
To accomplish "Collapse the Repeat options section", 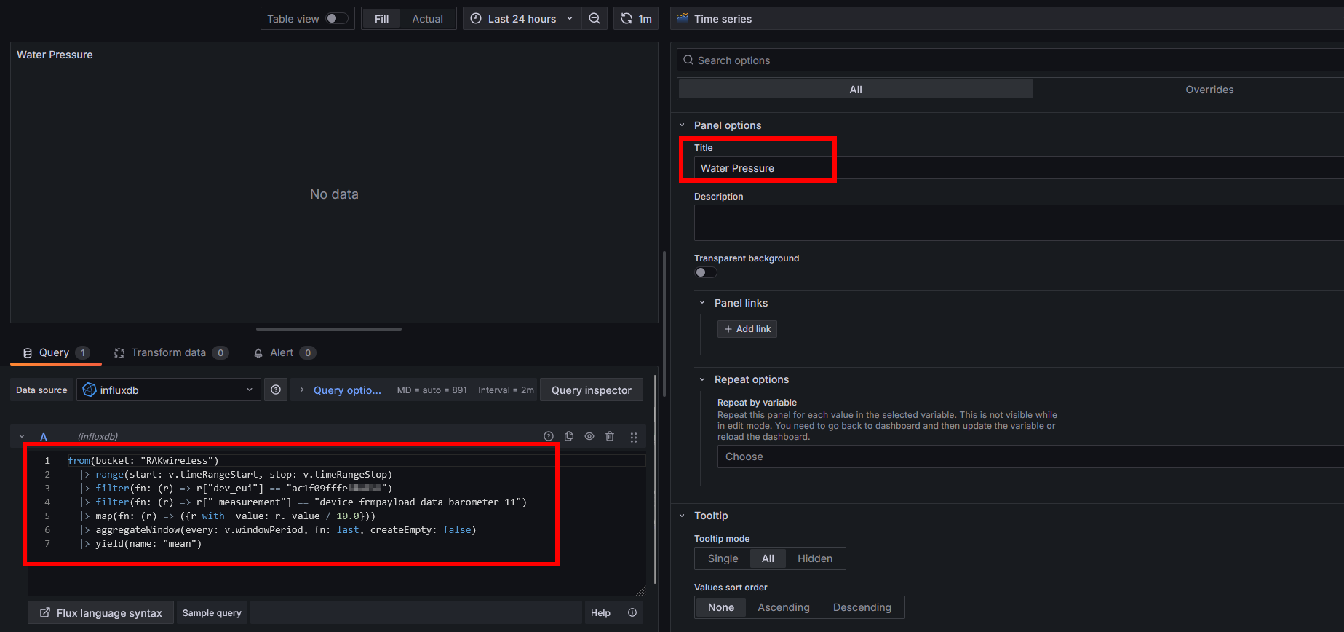I will (x=702, y=379).
